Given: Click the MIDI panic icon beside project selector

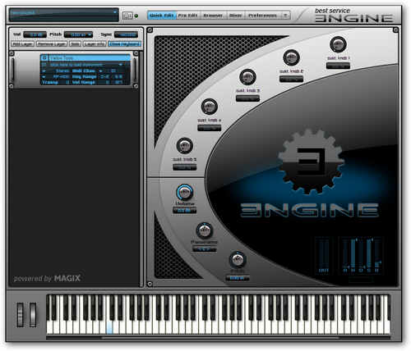Looking at the screenshot, I should (127, 16).
